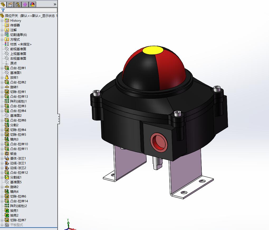Image resolution: width=269 pixels, height=230 pixels.
Task: Select the 放样1 loft feature icon
Action: pyautogui.click(x=7, y=77)
